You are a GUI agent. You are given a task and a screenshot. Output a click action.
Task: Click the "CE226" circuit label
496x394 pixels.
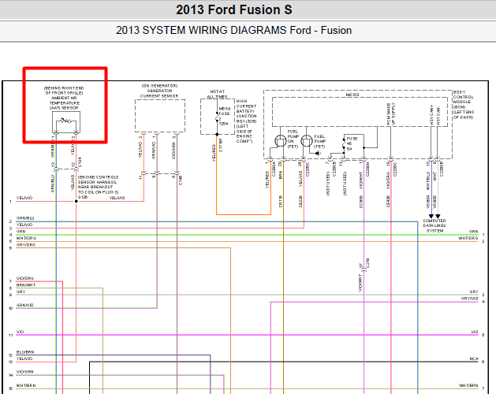(x=300, y=202)
